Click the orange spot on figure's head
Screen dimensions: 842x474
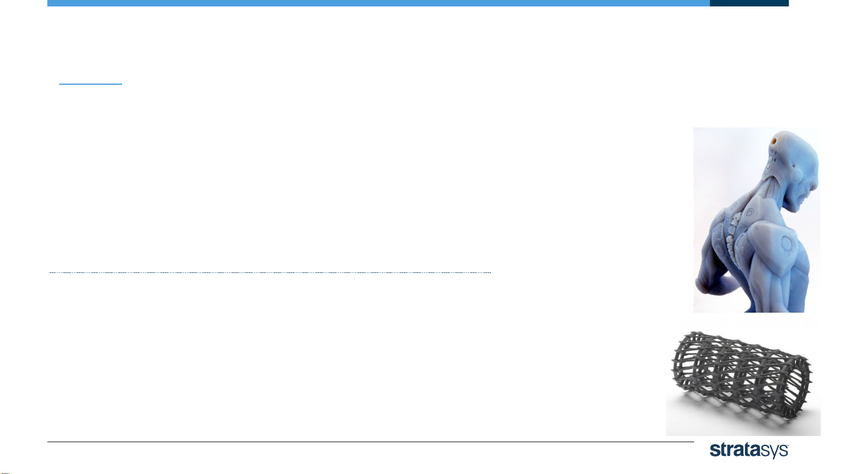coord(774,141)
